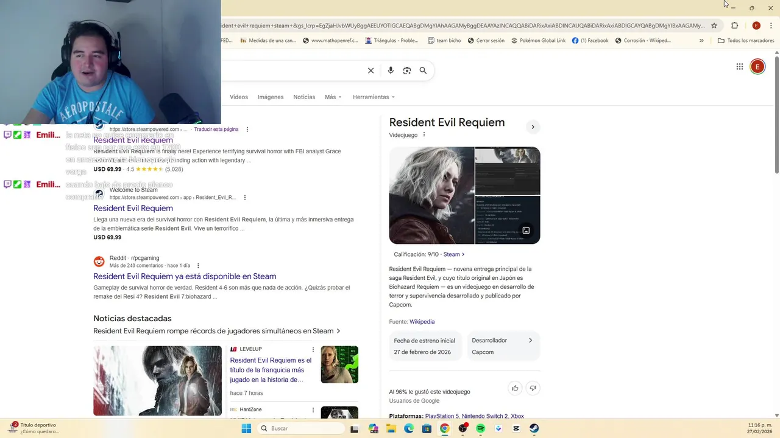Open Microsoft Edge from the taskbar
This screenshot has height=438, width=780.
click(x=409, y=428)
